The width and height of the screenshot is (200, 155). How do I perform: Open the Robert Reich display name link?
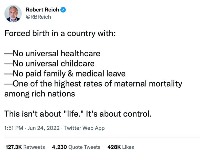click(42, 10)
